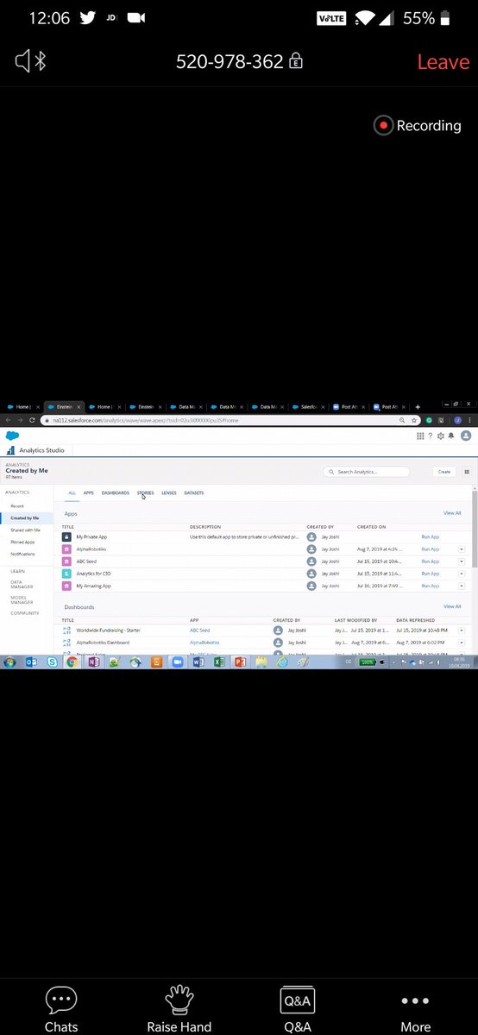Select the DATASETS tab
Image resolution: width=478 pixels, height=1035 pixels.
pos(194,492)
